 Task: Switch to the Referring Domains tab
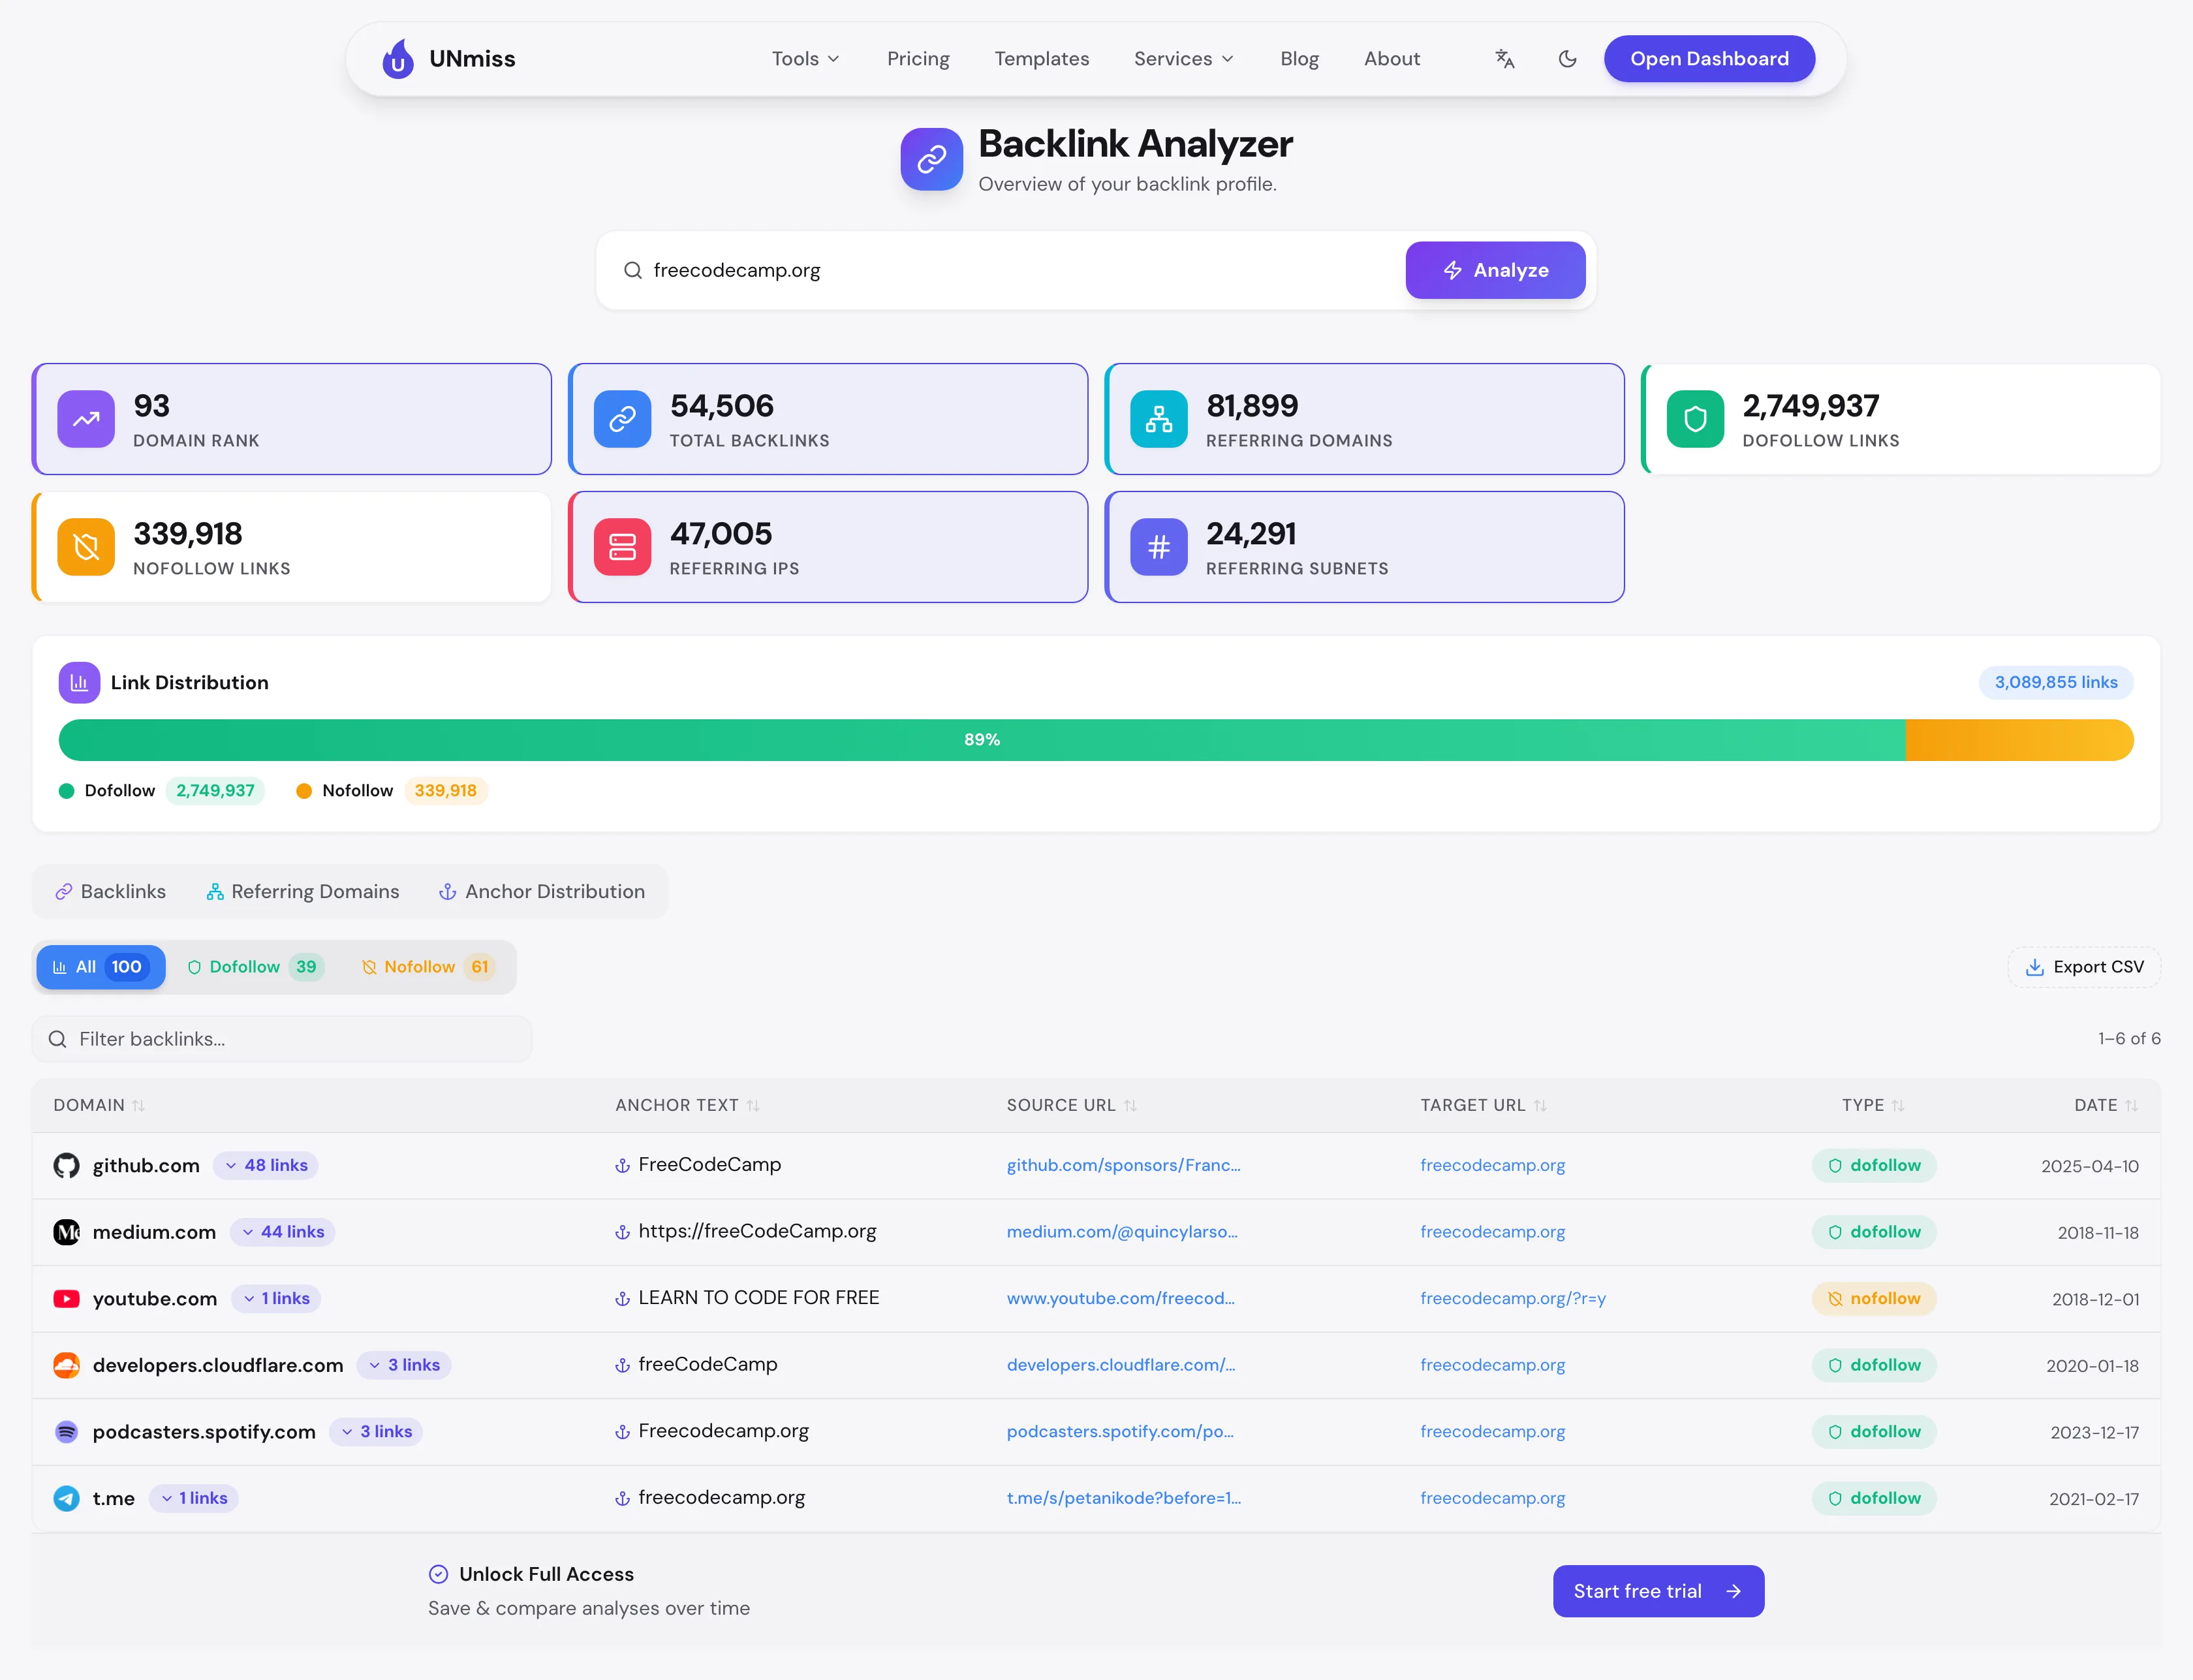click(x=302, y=892)
